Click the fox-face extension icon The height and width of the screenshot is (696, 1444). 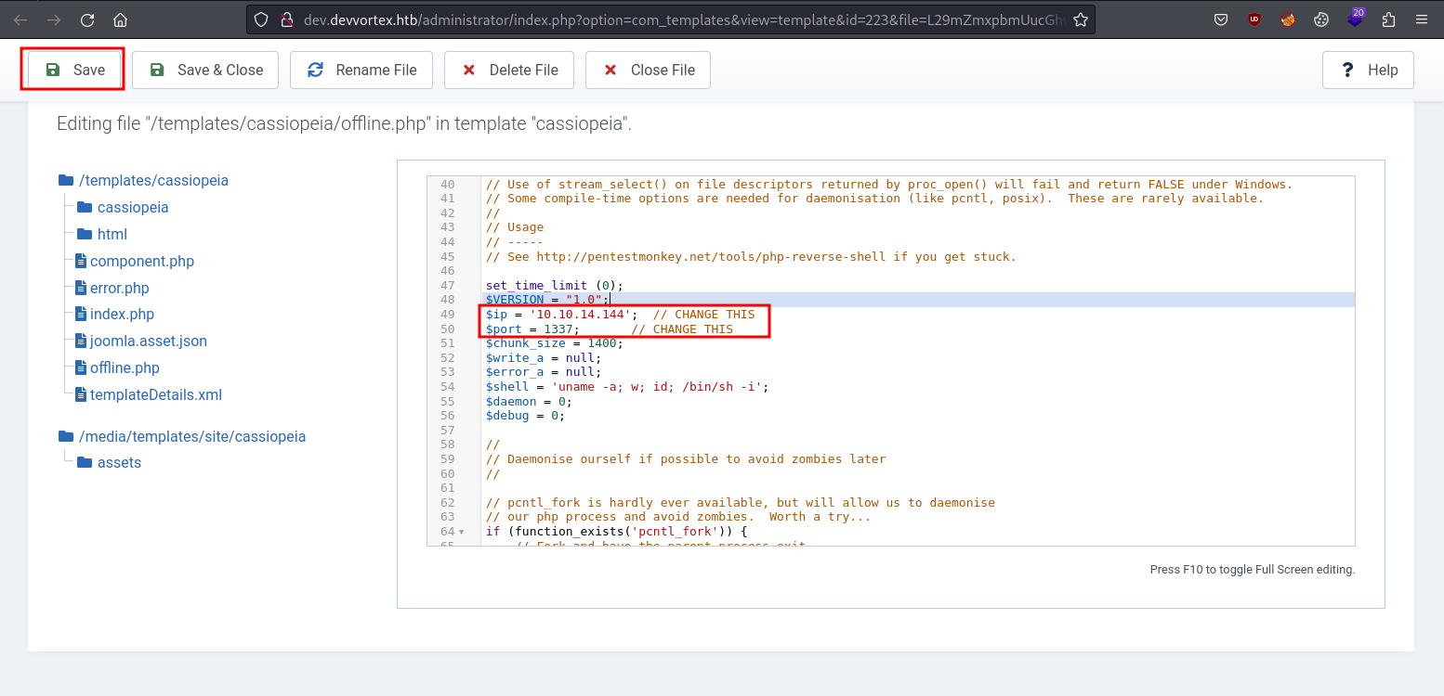1287,19
